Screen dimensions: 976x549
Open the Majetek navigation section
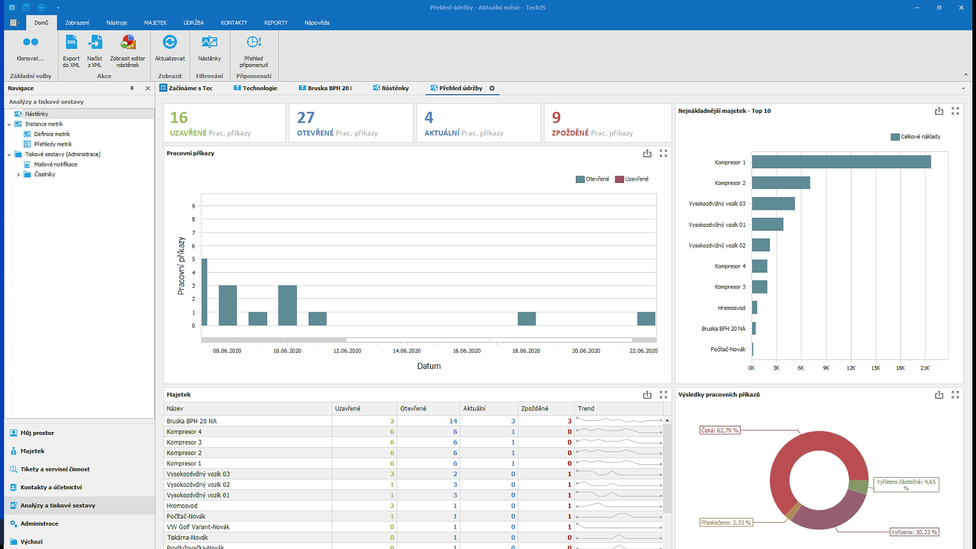tap(32, 451)
